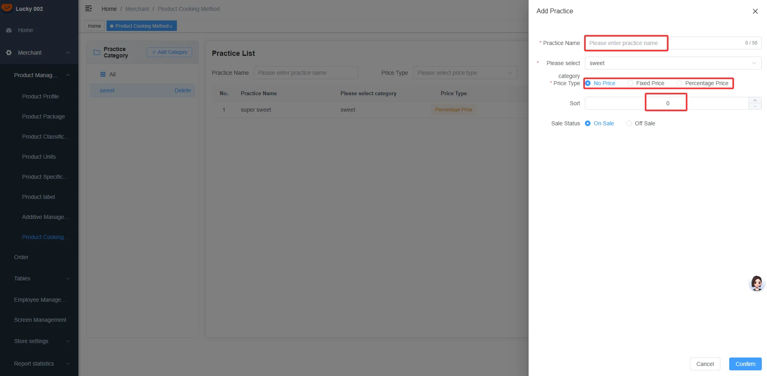Screen dimensions: 767x376
Task: Click the Practice Category folder icon
Action: (96, 52)
